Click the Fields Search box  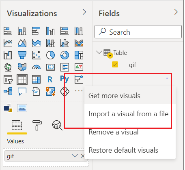138,31
